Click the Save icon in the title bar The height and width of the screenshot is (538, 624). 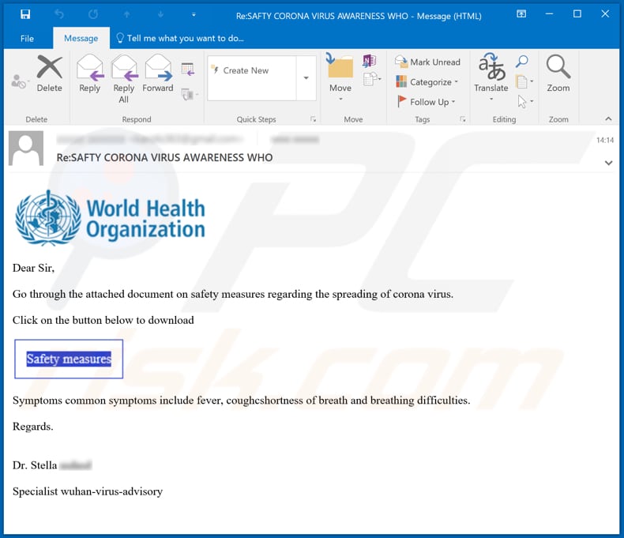point(25,15)
